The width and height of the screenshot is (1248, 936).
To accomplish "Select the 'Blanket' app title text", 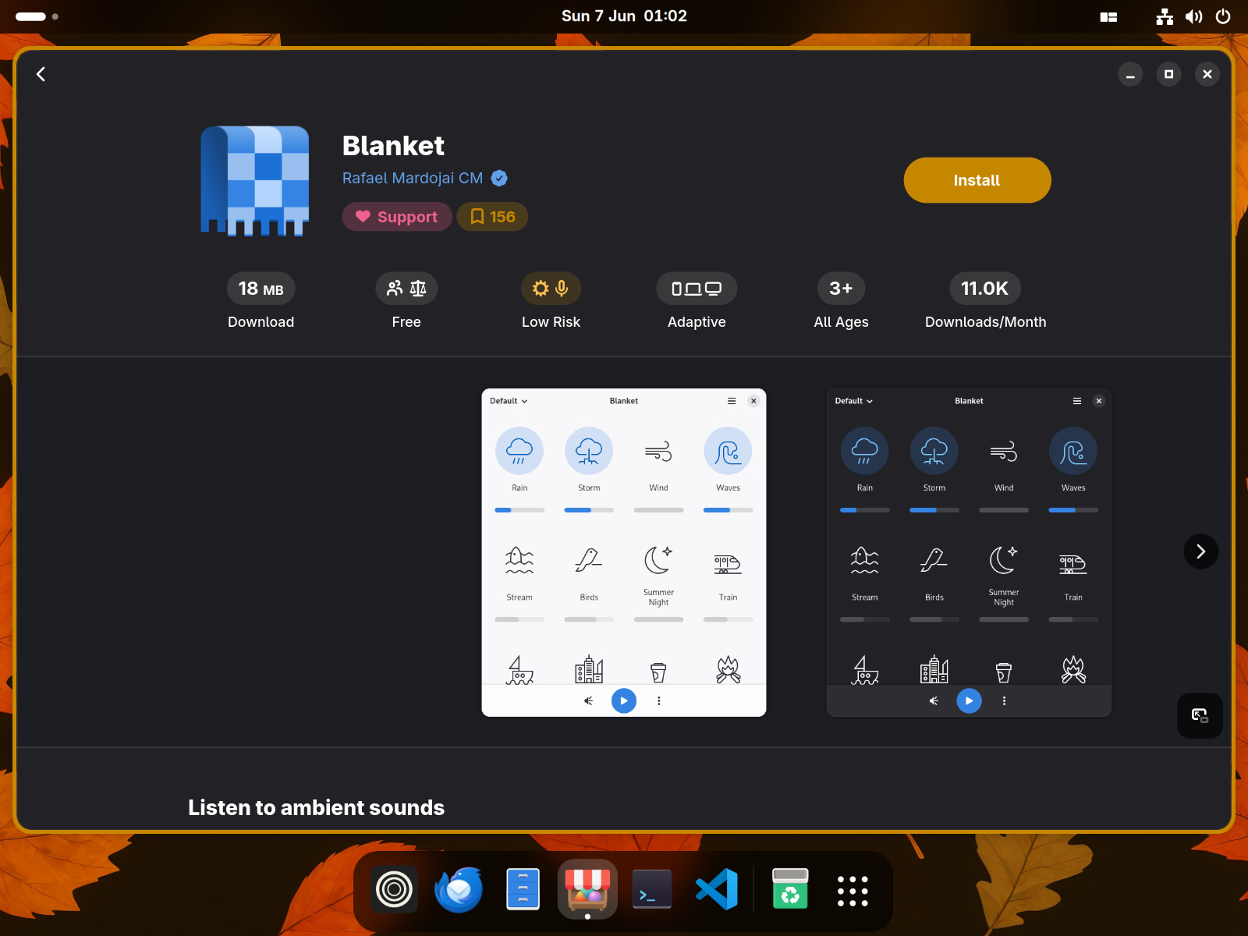I will click(x=393, y=146).
